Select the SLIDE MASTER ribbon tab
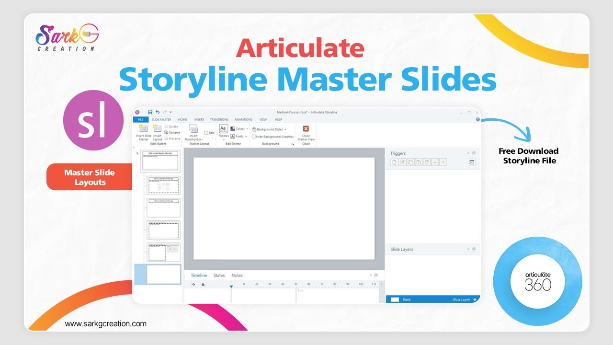 tap(161, 119)
